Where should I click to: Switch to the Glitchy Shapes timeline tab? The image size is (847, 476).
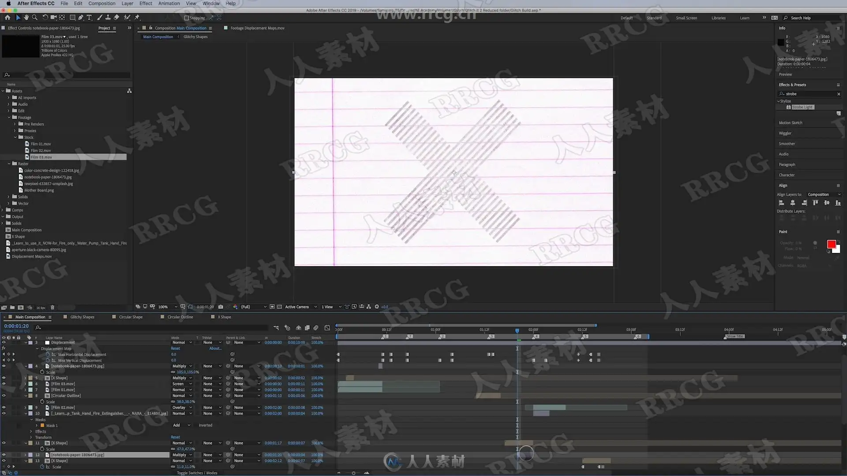(82, 317)
